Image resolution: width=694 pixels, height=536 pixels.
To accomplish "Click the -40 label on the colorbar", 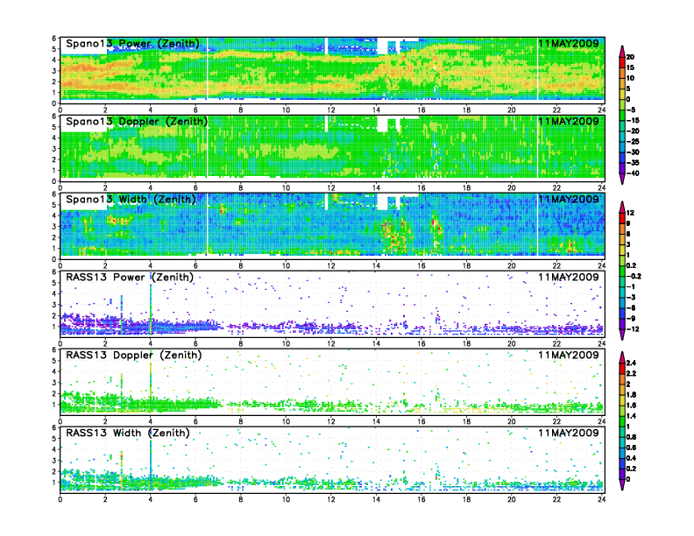I will [x=633, y=173].
